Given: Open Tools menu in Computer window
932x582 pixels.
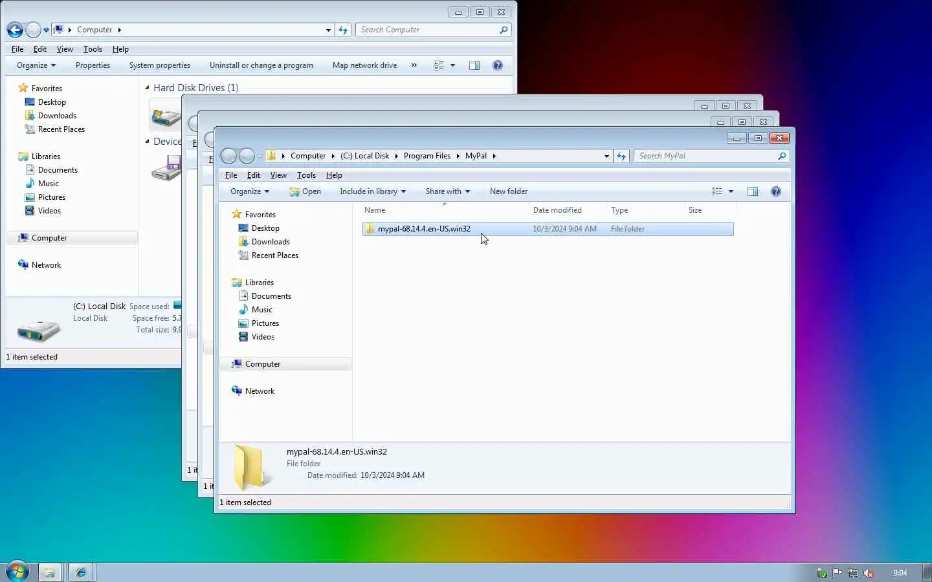Looking at the screenshot, I should tap(93, 49).
